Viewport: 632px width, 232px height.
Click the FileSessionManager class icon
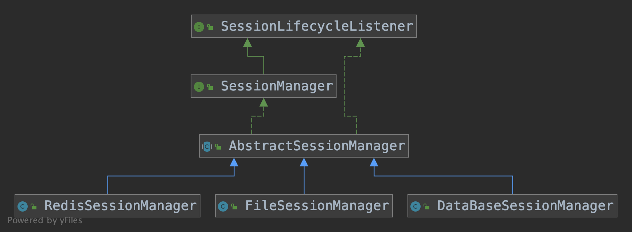click(223, 206)
